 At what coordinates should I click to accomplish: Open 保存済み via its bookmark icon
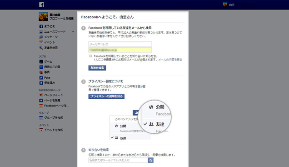(x=41, y=83)
